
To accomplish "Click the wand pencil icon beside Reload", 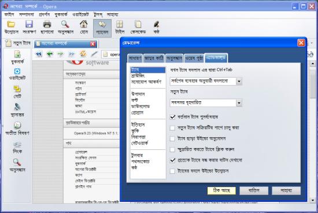I will coord(94,54).
